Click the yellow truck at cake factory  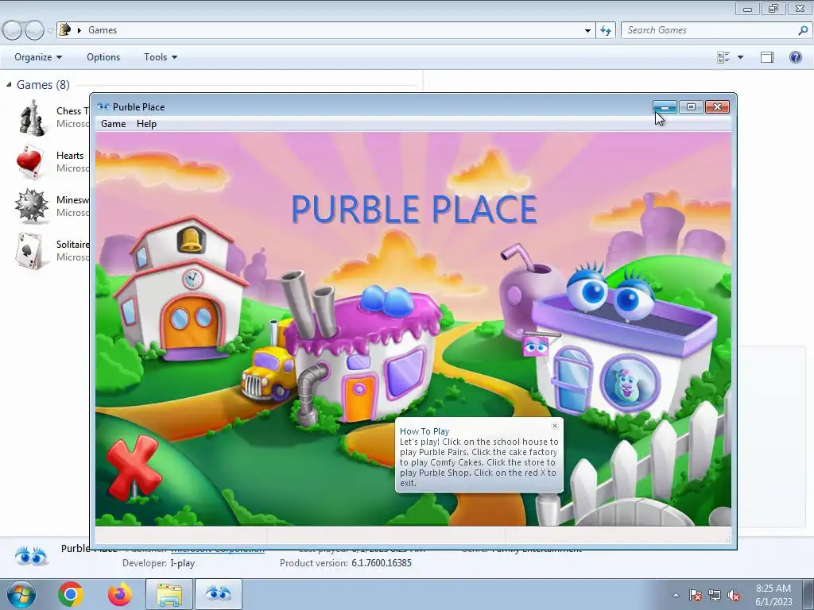[x=267, y=373]
